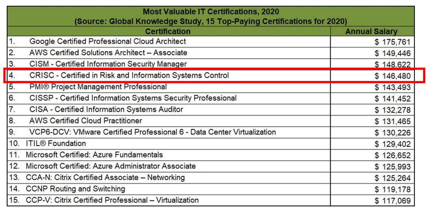Click the 'Source: Global Knowledge Study' subtitle line

210,21
